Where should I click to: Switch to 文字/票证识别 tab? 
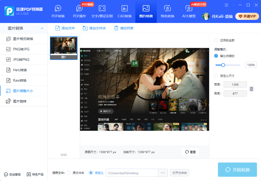click(102, 11)
